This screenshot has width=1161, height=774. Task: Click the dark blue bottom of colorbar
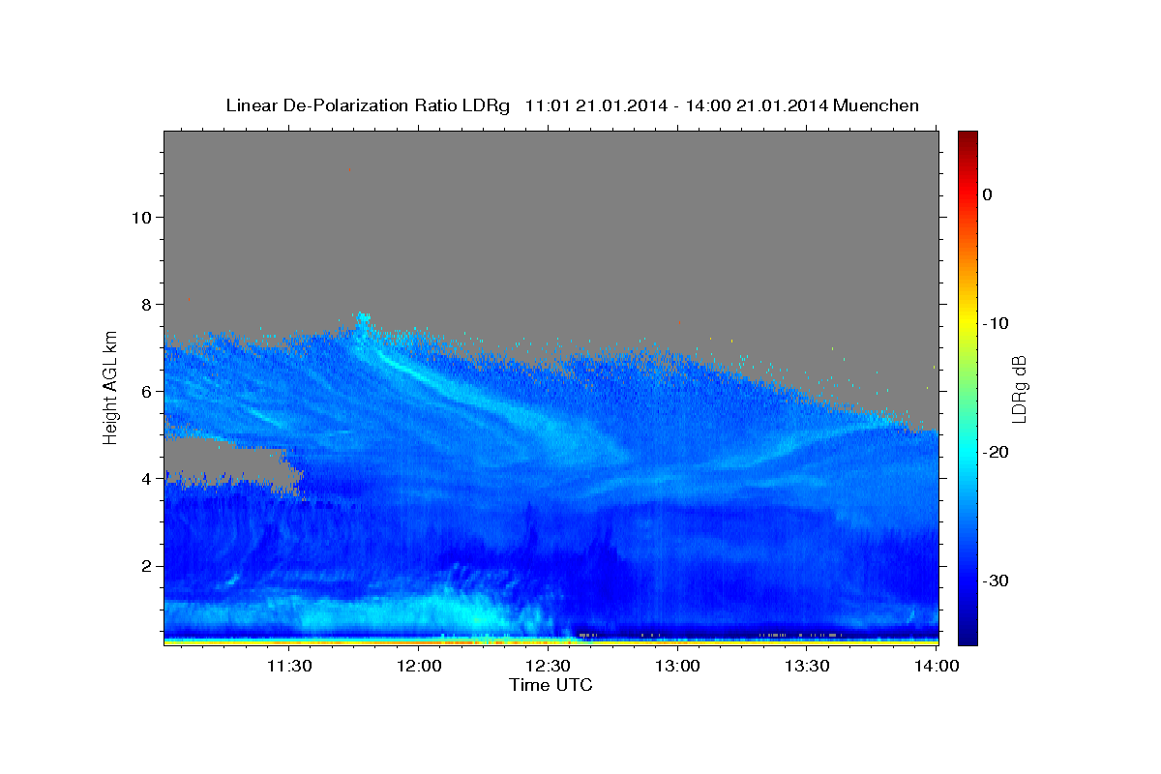967,634
